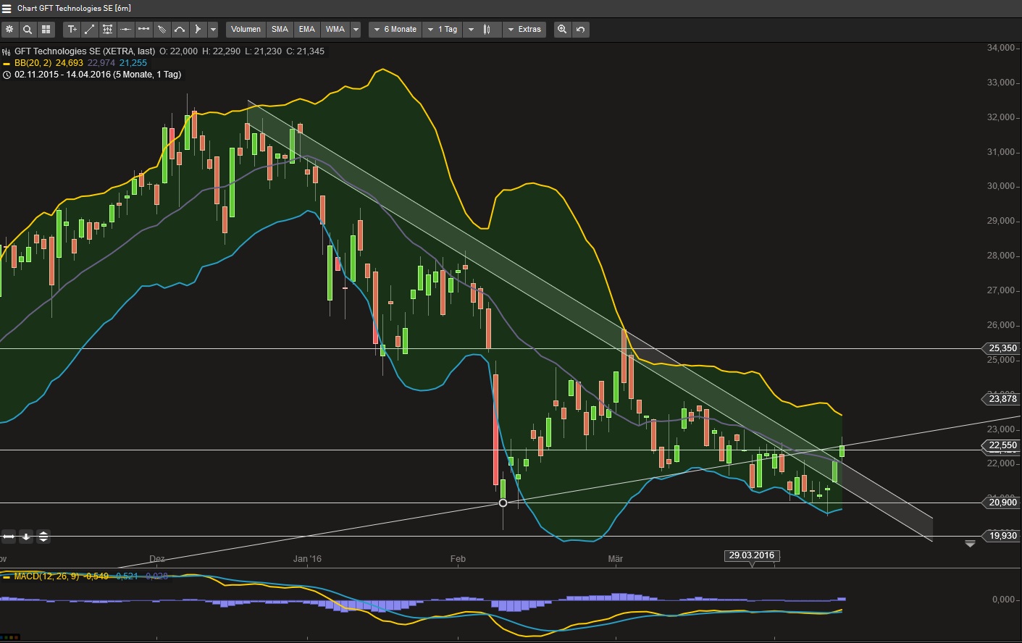Screen dimensions: 1022x643
Task: Expand the indicators dropdown arrow after WMA
Action: click(x=356, y=30)
